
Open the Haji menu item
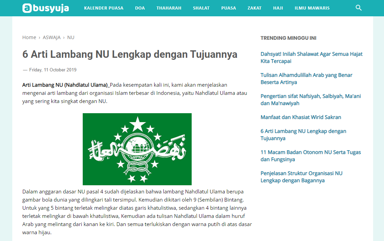[x=278, y=8]
